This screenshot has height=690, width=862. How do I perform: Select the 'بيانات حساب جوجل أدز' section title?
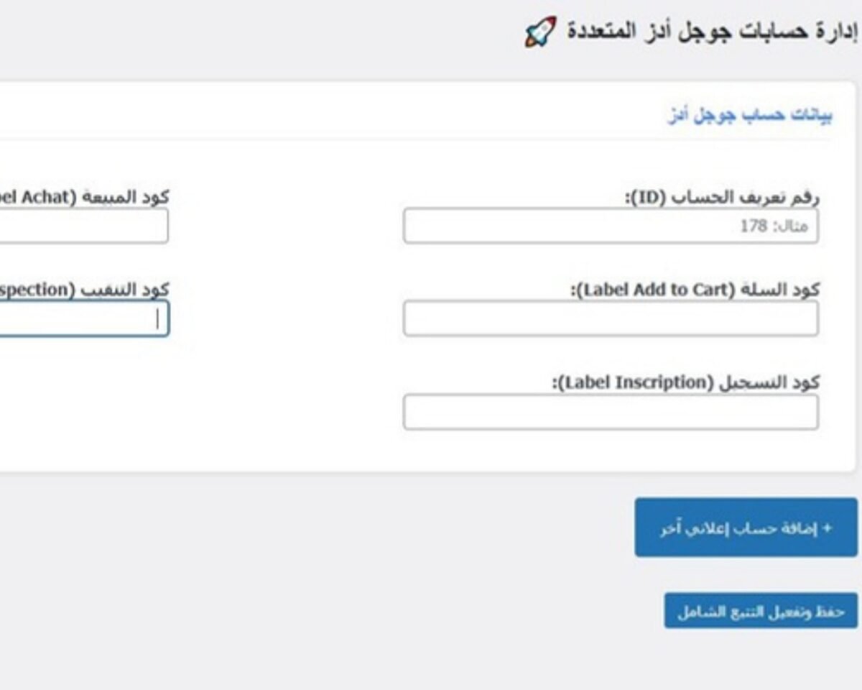click(x=750, y=116)
